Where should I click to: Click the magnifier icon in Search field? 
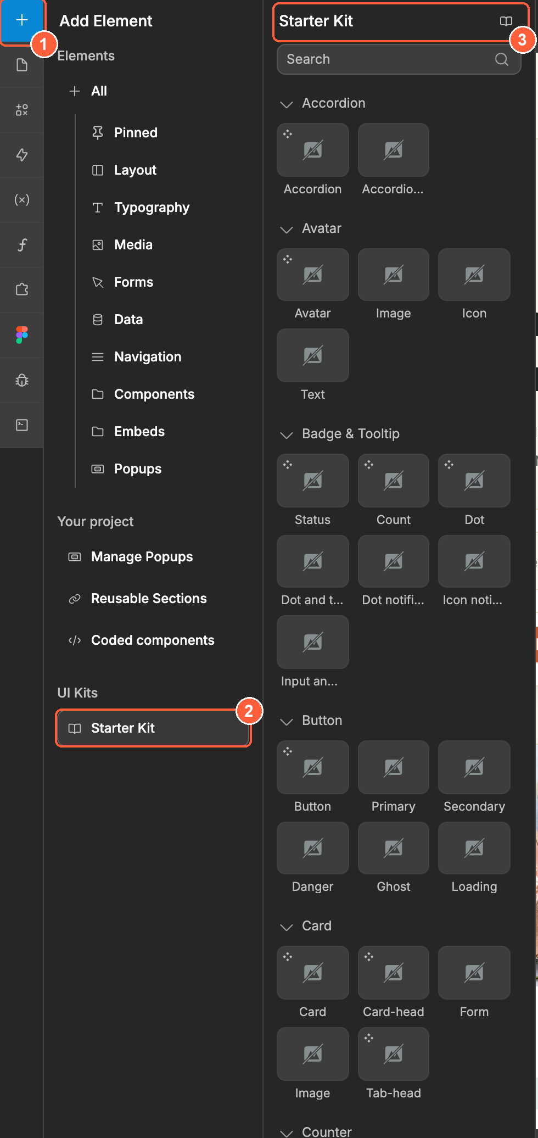coord(502,59)
